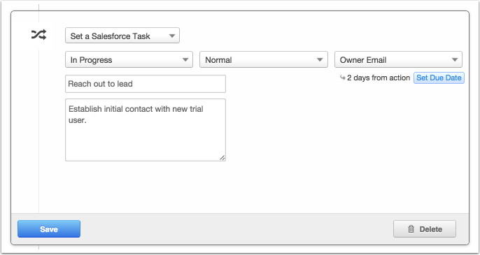Image resolution: width=480 pixels, height=255 pixels.
Task: Click the Owner Email dropdown arrow
Action: [455, 60]
